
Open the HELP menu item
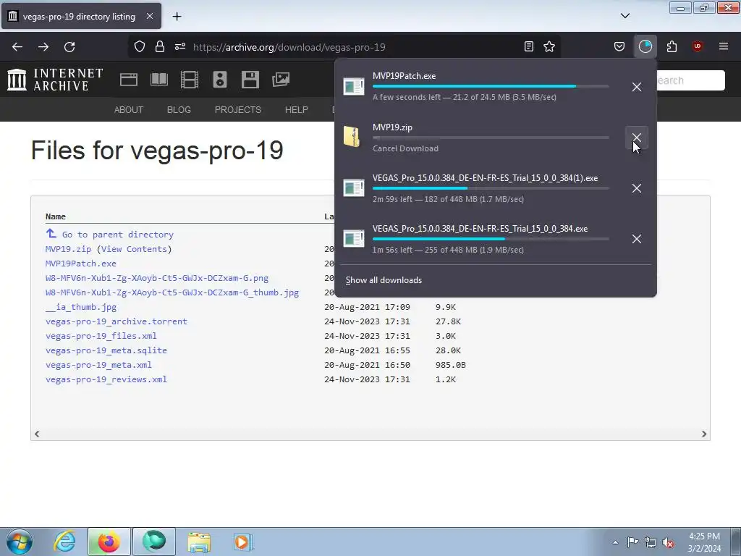point(296,110)
